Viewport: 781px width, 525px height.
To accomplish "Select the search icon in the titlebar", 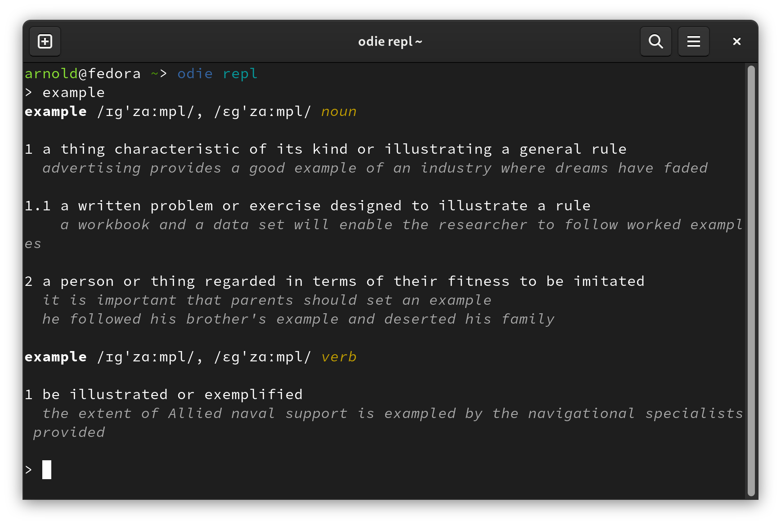I will 655,41.
